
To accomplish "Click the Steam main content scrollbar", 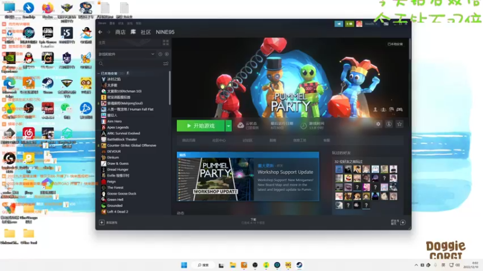I will click(410, 49).
